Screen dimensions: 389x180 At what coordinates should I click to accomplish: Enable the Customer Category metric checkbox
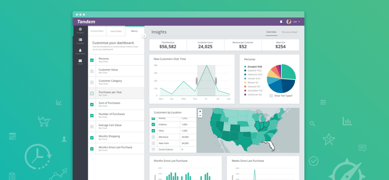coord(92,82)
